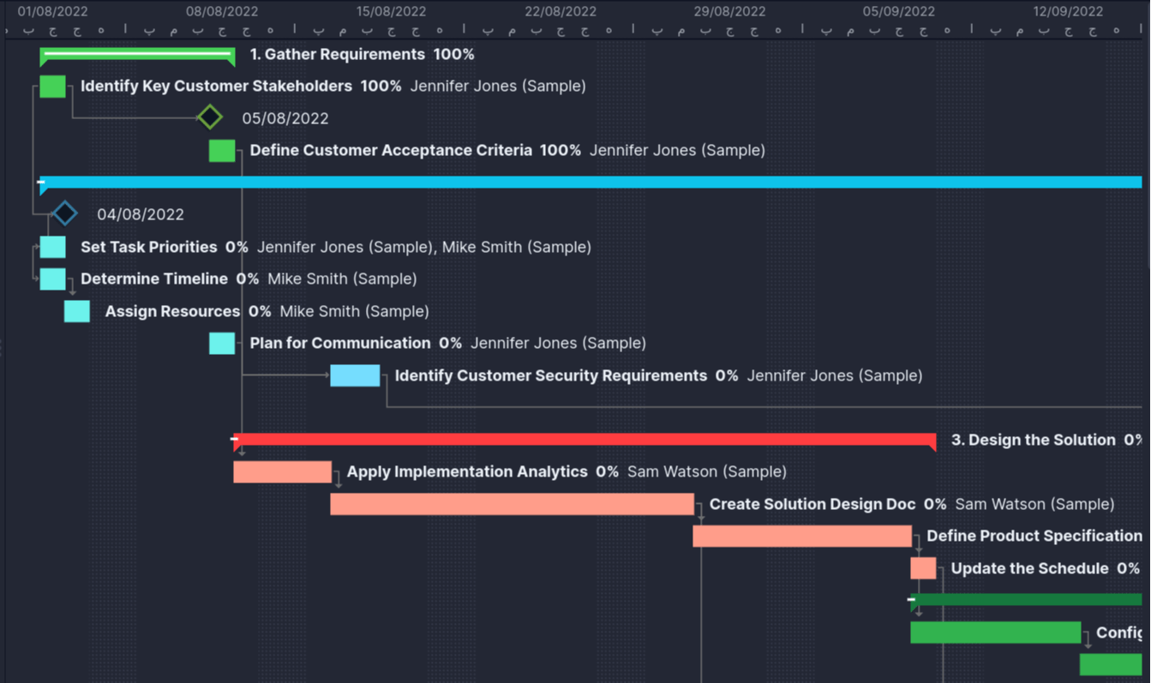Click the Create Solution Design Doc task bar
1151x683 pixels.
pyautogui.click(x=513, y=504)
